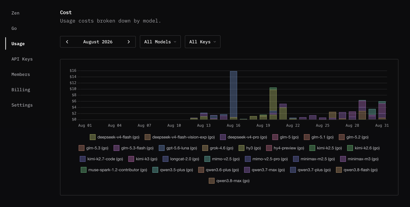
Task: Click the Aug 22 x-axis label
Action: tap(293, 126)
